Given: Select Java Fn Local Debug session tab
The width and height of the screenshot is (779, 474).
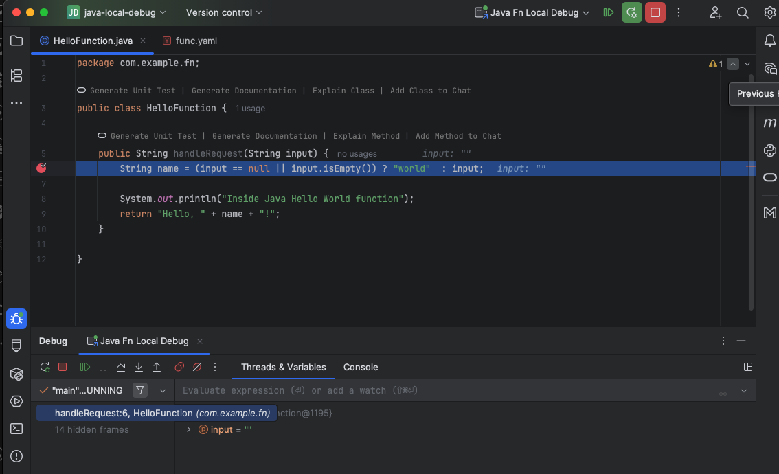Looking at the screenshot, I should tap(144, 341).
